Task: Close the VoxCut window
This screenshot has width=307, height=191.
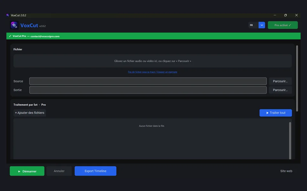Action: (x=296, y=15)
